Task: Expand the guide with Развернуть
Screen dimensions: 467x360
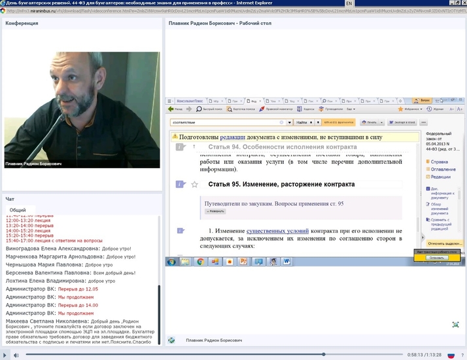Action: point(215,211)
